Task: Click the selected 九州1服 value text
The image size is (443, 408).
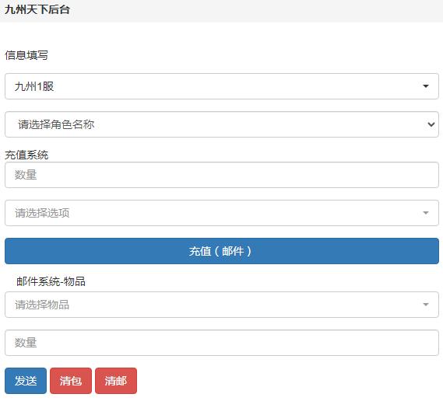Action: pyautogui.click(x=34, y=86)
